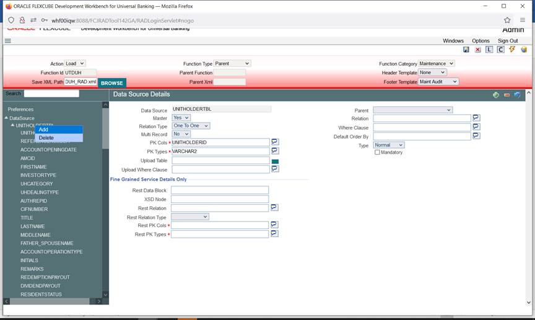The width and height of the screenshot is (535, 320).
Task: Click the Rest Data Block input field
Action: 220,191
